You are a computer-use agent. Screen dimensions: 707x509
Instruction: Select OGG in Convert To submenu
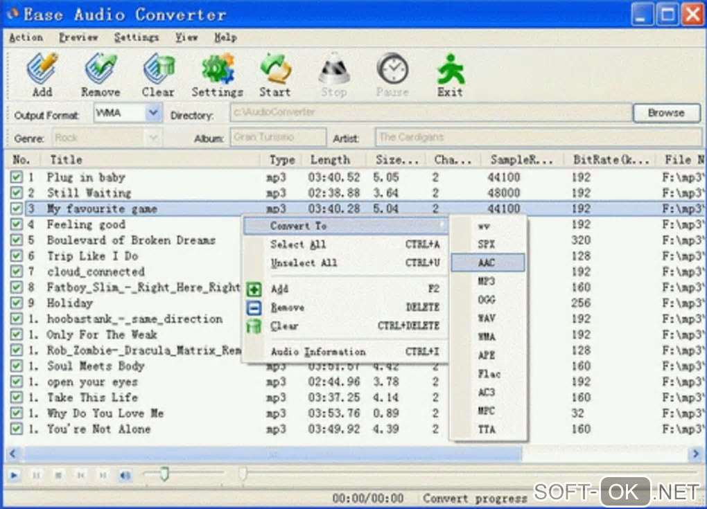tap(488, 300)
